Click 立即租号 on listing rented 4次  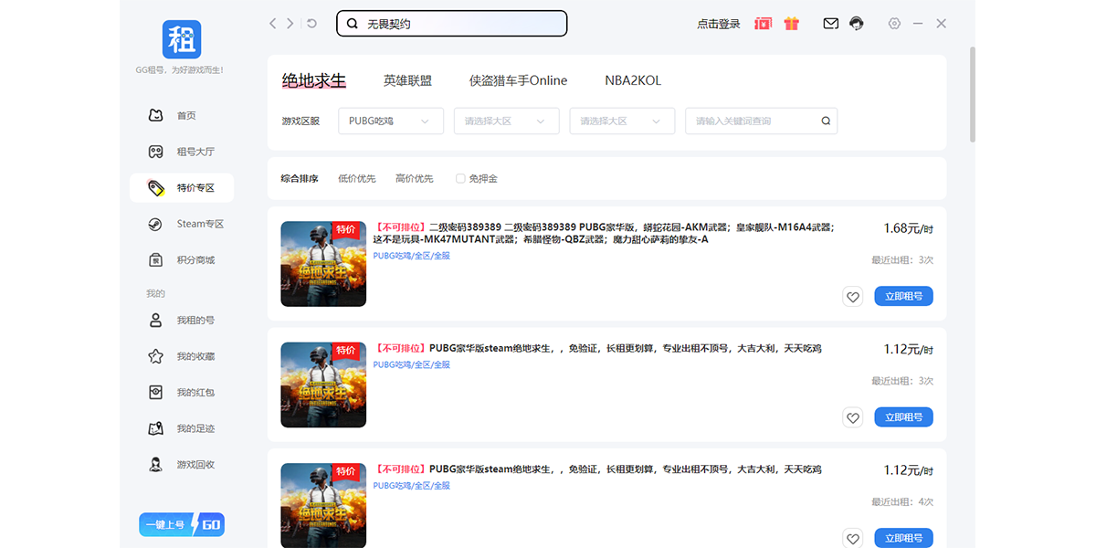pyautogui.click(x=904, y=538)
